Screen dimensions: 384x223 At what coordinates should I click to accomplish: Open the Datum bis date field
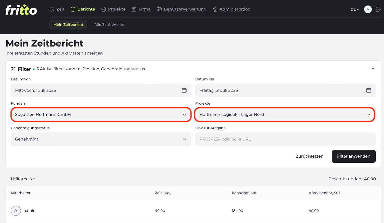point(285,90)
